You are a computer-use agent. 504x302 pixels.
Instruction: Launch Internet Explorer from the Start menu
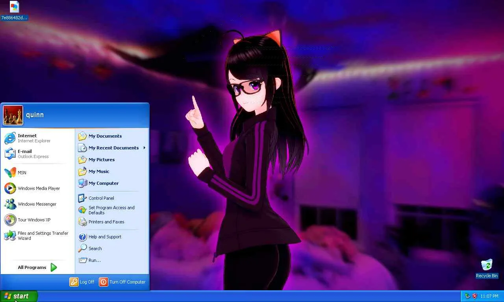[37, 138]
